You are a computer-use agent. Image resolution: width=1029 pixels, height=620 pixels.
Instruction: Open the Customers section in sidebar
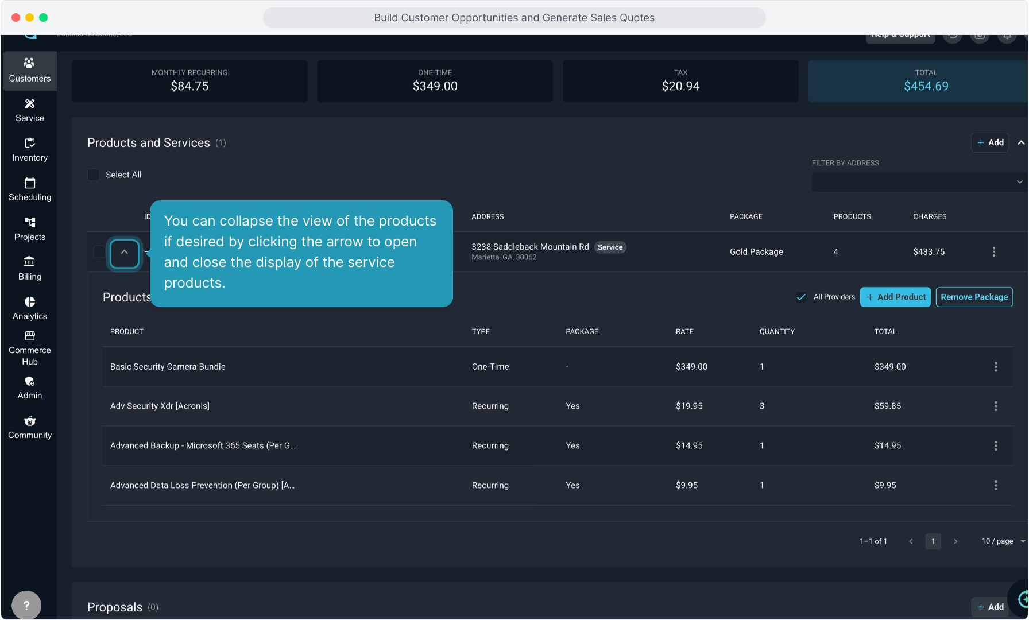pyautogui.click(x=30, y=70)
